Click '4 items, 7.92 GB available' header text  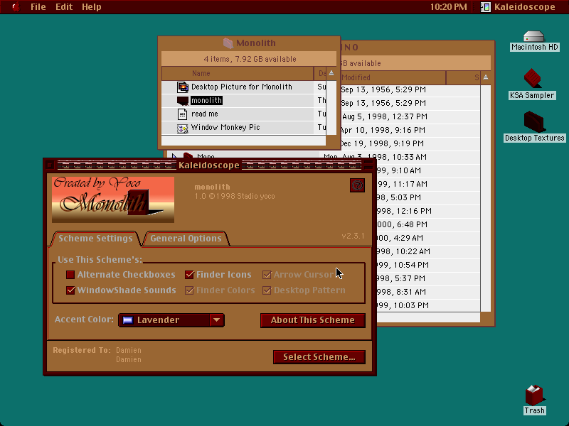[x=250, y=59]
